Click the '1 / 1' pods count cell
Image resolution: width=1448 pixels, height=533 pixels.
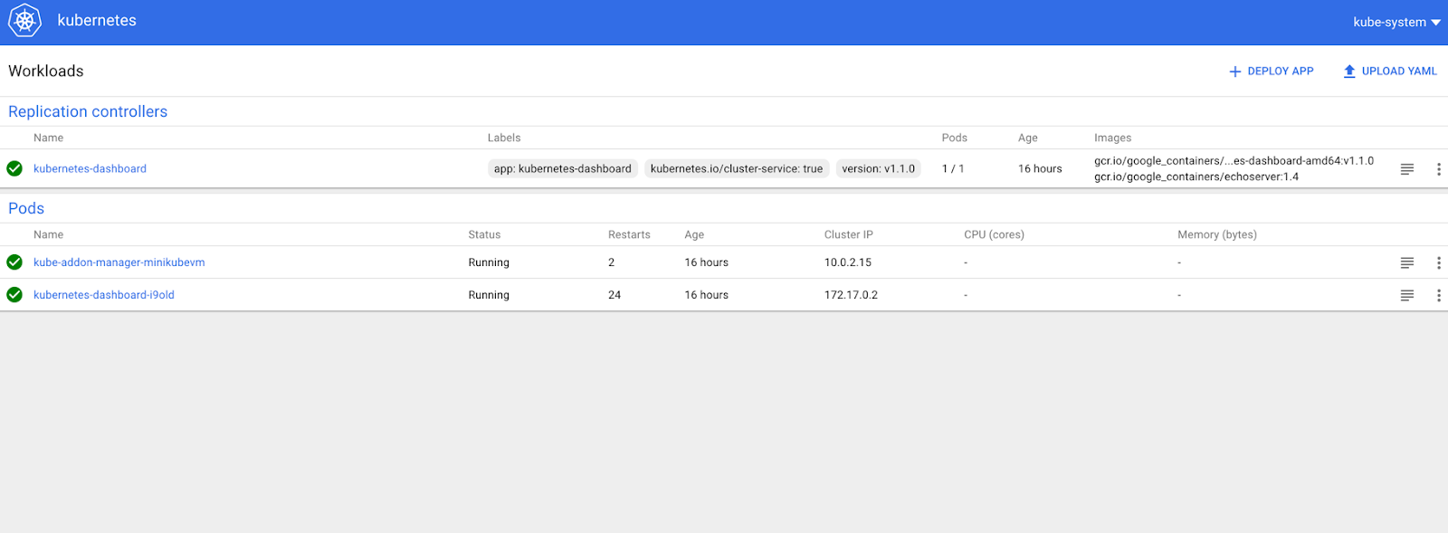953,168
